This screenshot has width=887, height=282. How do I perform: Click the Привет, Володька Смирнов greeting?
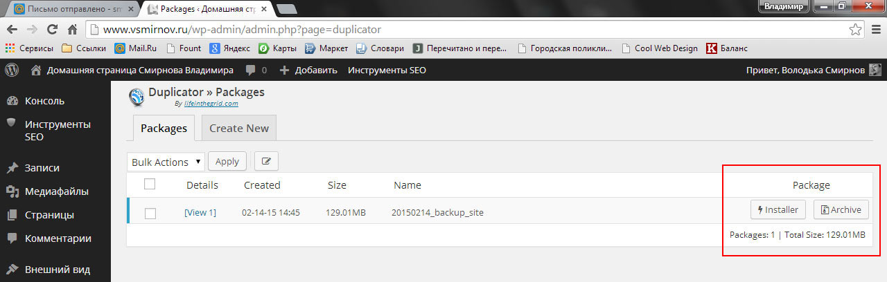pyautogui.click(x=805, y=70)
